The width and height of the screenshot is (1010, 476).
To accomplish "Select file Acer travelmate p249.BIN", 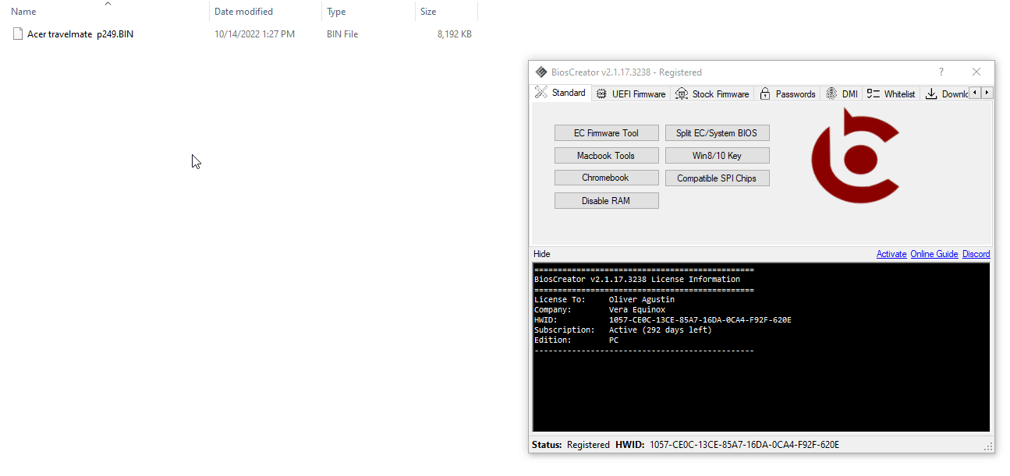I will click(80, 34).
